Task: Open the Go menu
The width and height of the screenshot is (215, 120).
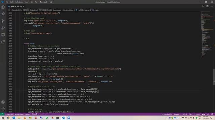Action: [x=32, y=2]
